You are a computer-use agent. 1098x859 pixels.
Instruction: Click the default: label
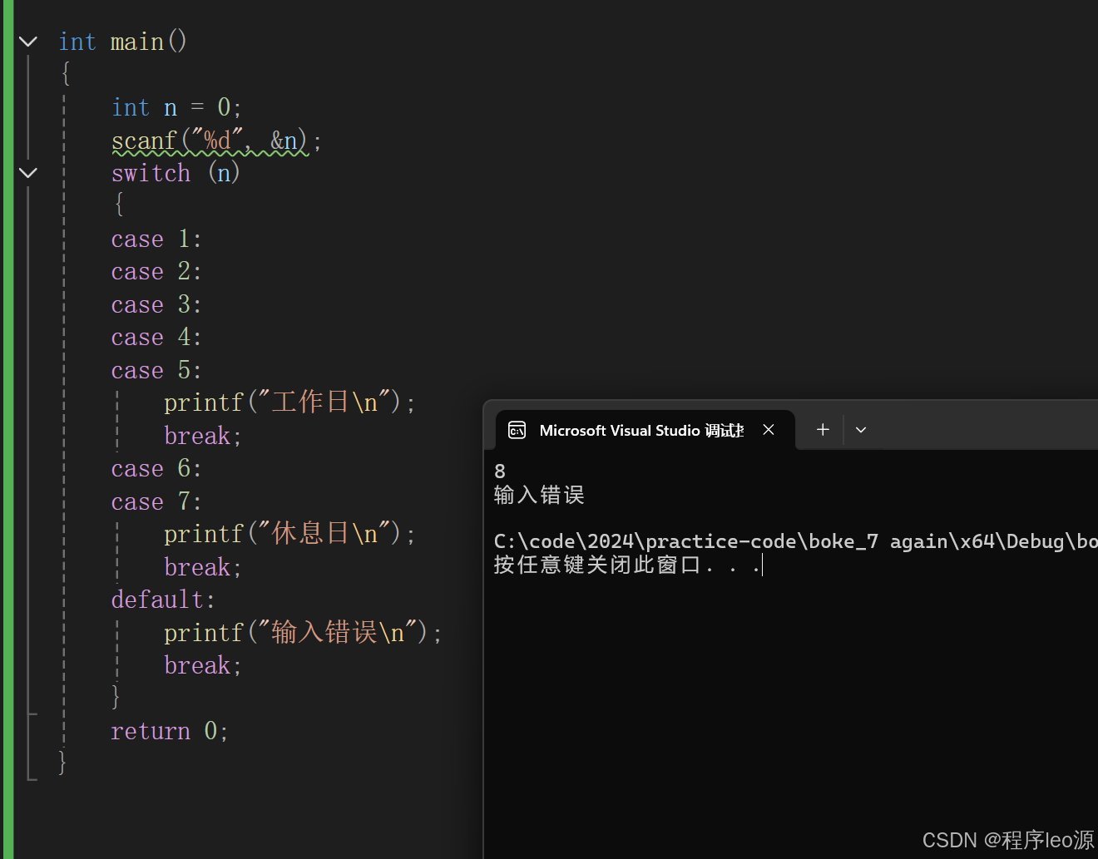click(x=163, y=600)
